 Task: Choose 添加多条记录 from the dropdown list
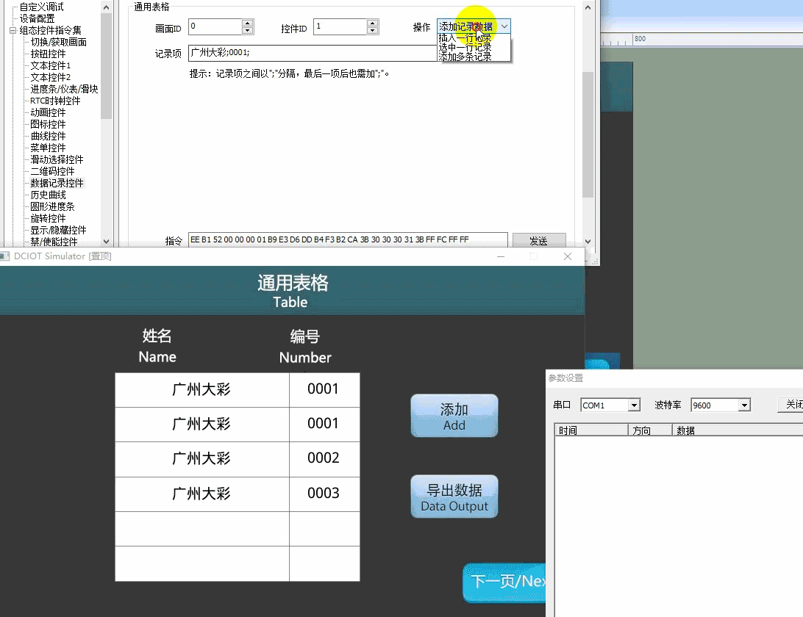(465, 57)
